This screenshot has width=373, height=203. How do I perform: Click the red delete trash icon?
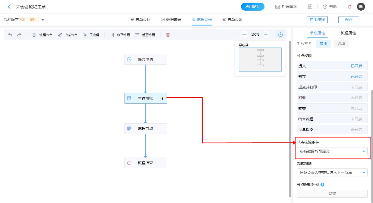(168, 35)
